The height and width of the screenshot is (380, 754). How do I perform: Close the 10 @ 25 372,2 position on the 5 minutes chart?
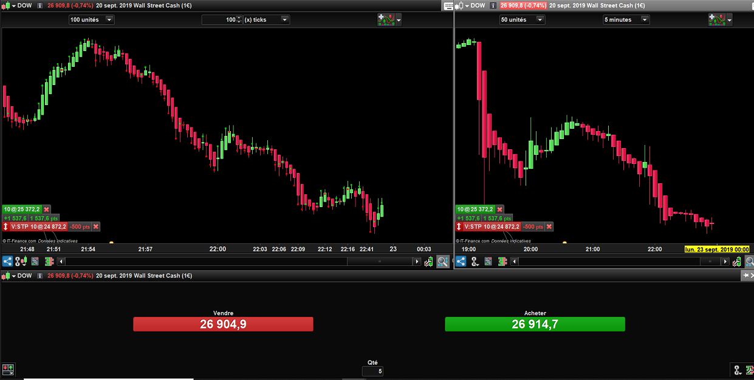500,209
